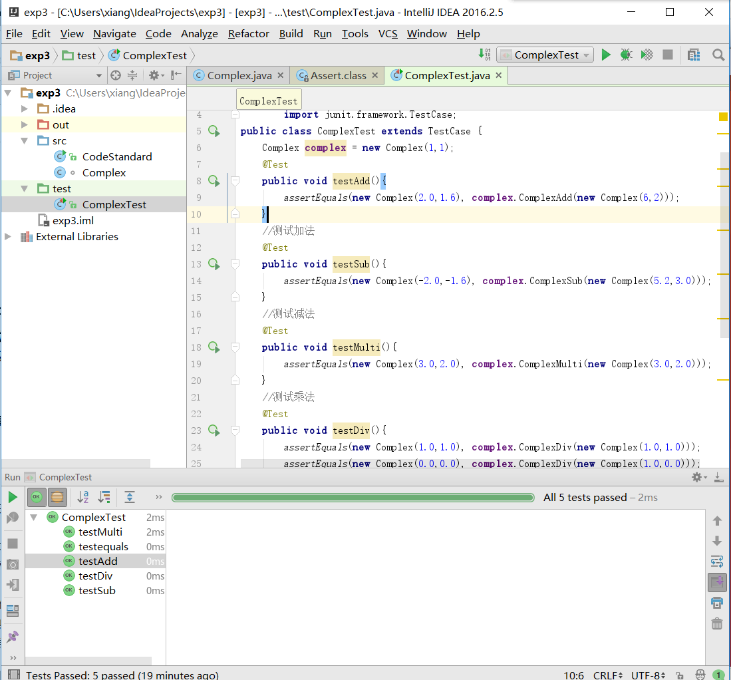The height and width of the screenshot is (680, 731).
Task: Close the ComplexTest.java tab
Action: coord(498,75)
